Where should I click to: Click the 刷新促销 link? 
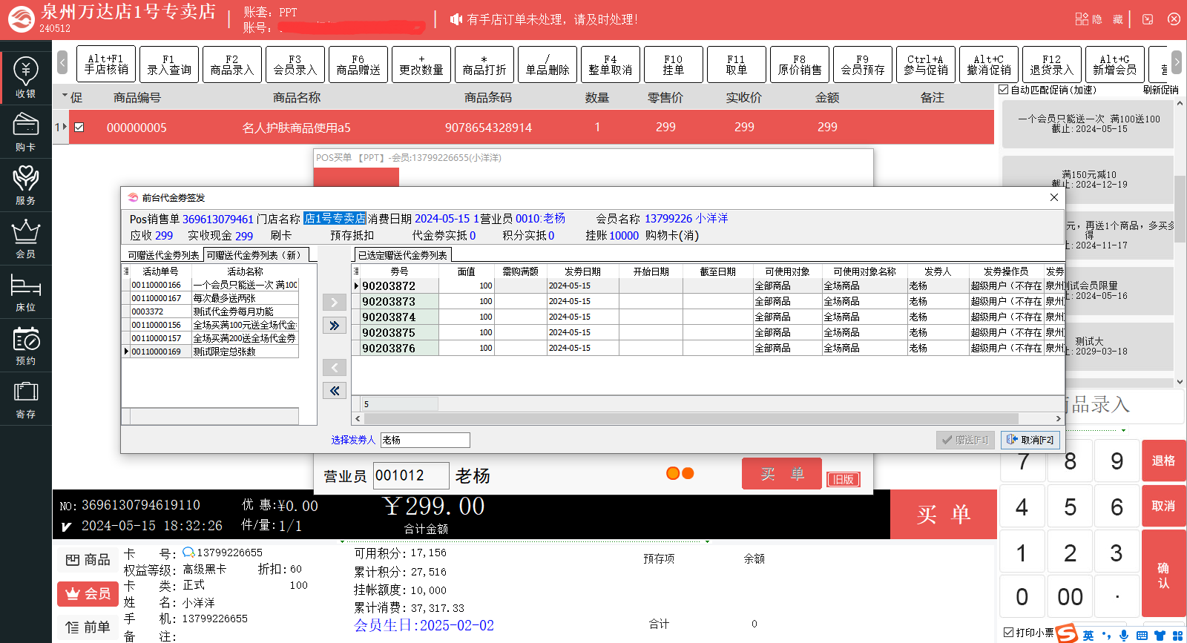[x=1160, y=90]
